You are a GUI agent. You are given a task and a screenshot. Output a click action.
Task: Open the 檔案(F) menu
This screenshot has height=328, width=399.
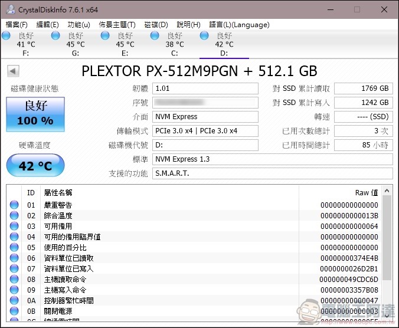coord(17,25)
